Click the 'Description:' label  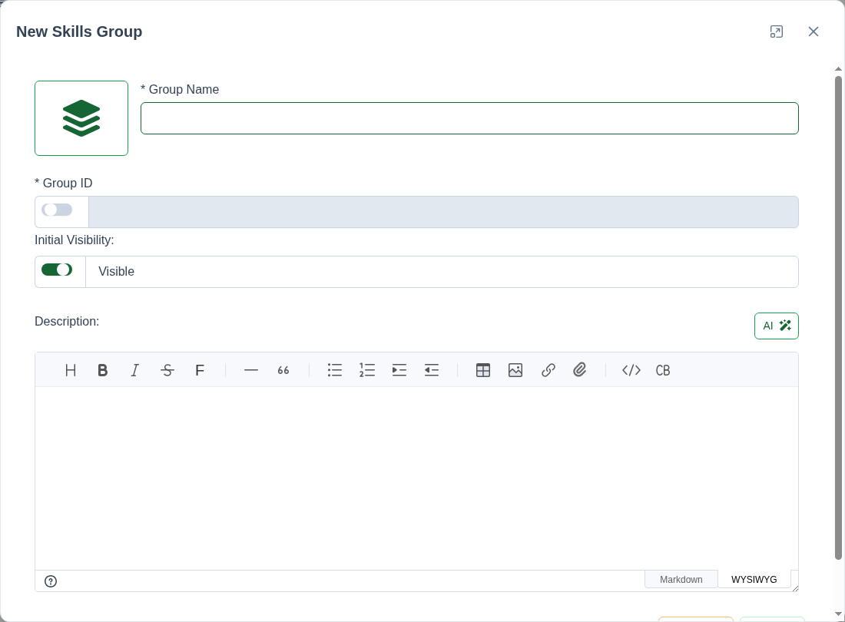[67, 322]
